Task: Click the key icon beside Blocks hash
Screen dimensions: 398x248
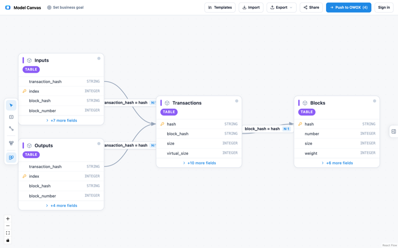Action: coord(300,124)
